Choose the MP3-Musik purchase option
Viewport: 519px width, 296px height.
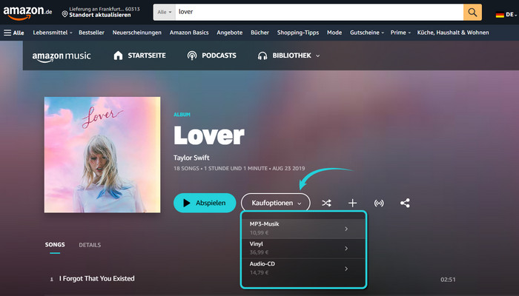tap(303, 229)
